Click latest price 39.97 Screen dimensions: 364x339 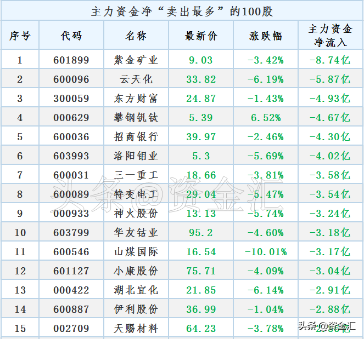[x=201, y=137]
